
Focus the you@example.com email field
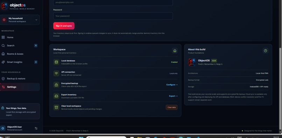click(113, 3)
